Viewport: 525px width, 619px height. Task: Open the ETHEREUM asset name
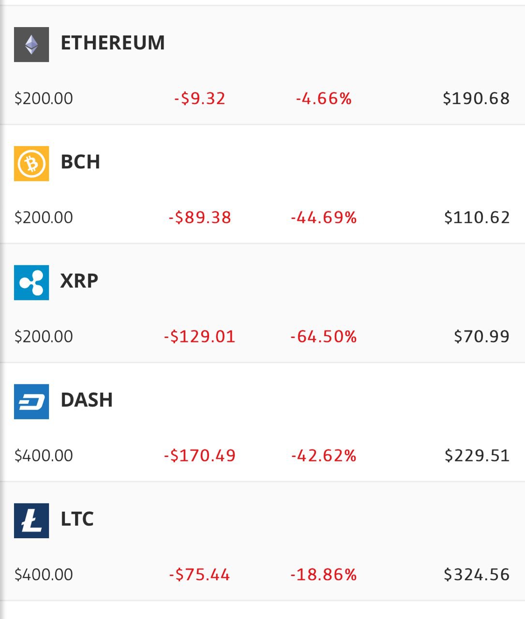click(113, 43)
